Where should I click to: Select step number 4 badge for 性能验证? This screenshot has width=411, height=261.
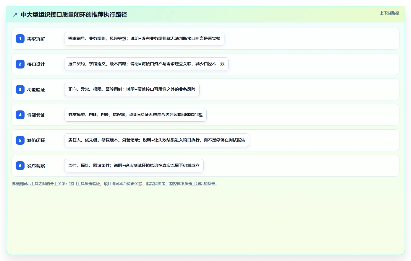pos(20,115)
